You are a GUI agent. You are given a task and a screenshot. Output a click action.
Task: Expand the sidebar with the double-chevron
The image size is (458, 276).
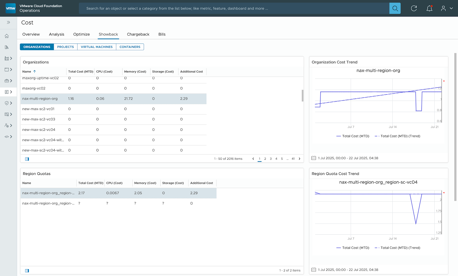[x=9, y=23]
